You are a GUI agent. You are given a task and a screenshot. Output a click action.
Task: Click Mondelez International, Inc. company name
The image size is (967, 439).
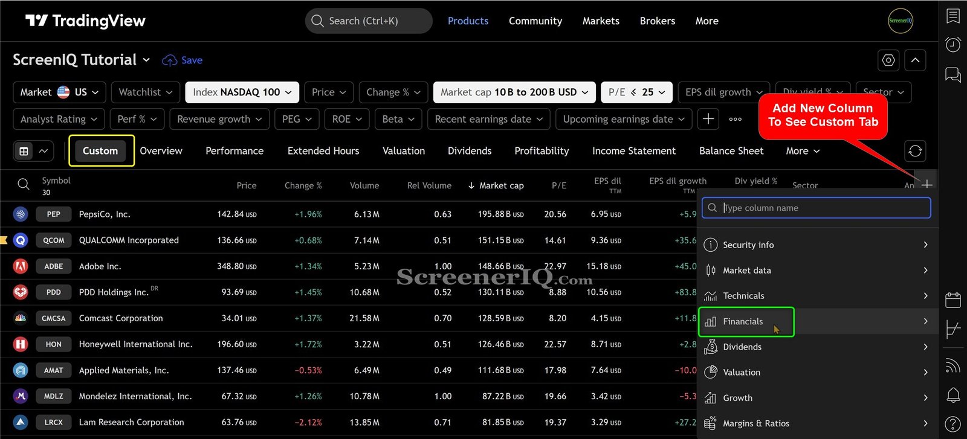(x=135, y=396)
